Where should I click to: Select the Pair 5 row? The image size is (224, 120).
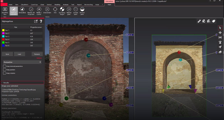22,43
